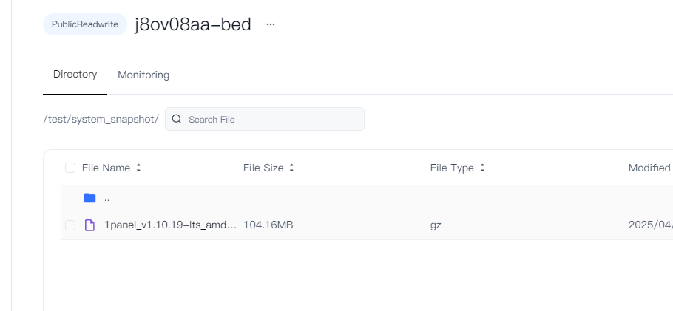The image size is (673, 311).
Task: Open the 1panel_v1.10.19-lts_amd file name
Action: click(x=171, y=225)
